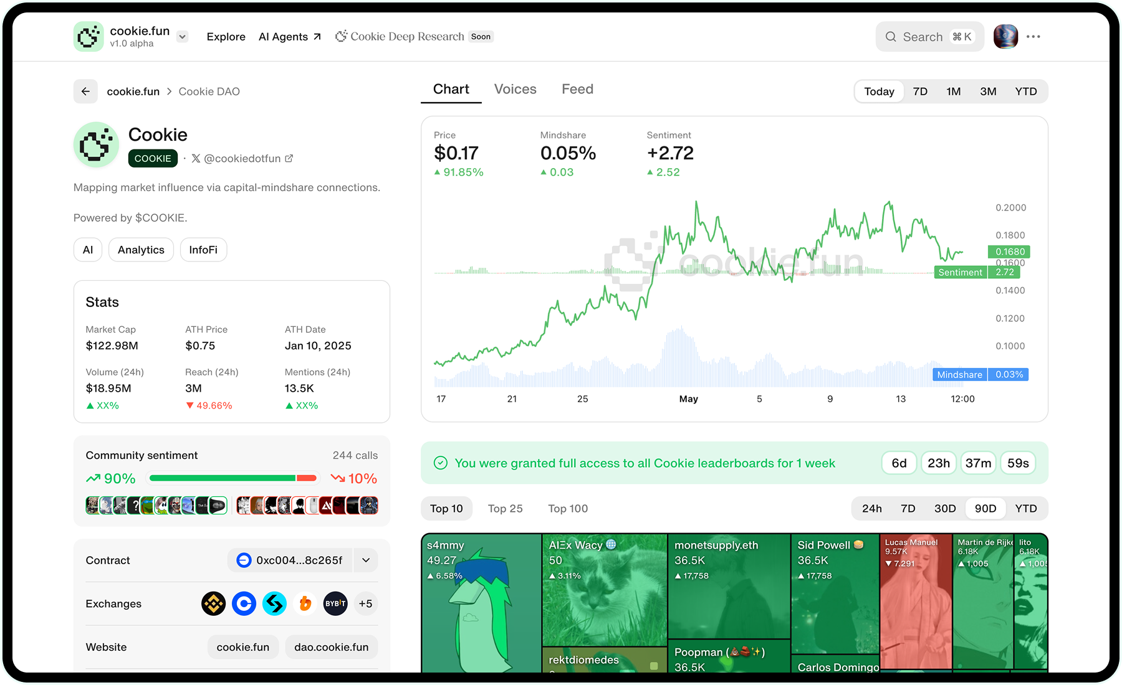Open the Martin de Rijke treemap tile

click(x=983, y=601)
